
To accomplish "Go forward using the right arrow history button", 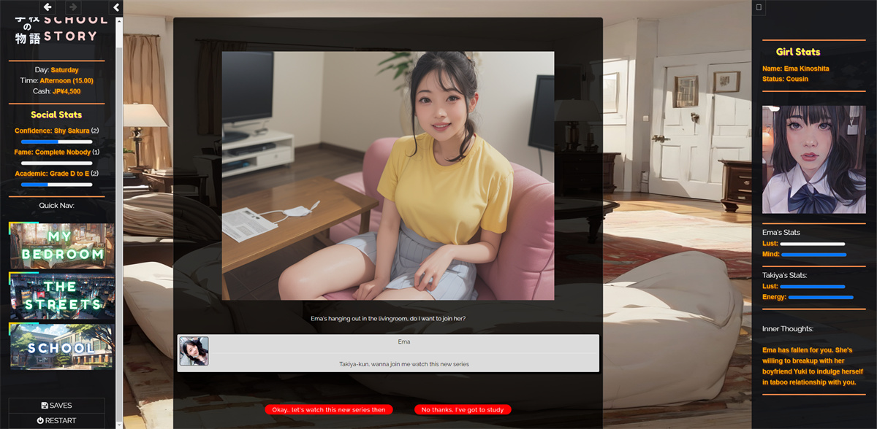I will [x=72, y=7].
